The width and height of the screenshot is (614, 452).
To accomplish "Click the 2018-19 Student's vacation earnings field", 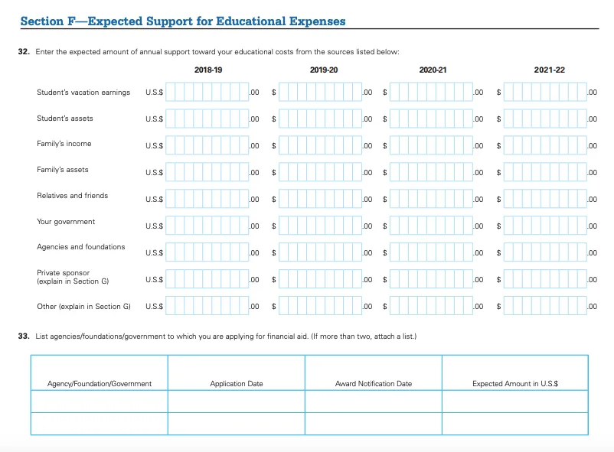I will pos(207,93).
